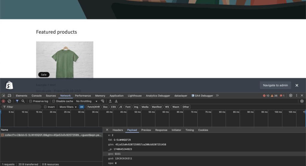This screenshot has width=306, height=166.
Task: Switch to the Console tab
Action: [x=36, y=96]
